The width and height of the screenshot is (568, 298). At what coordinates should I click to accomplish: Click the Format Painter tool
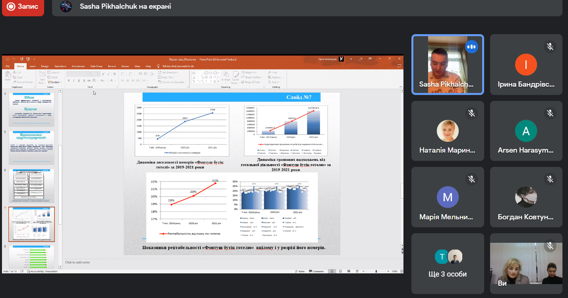click(x=23, y=82)
